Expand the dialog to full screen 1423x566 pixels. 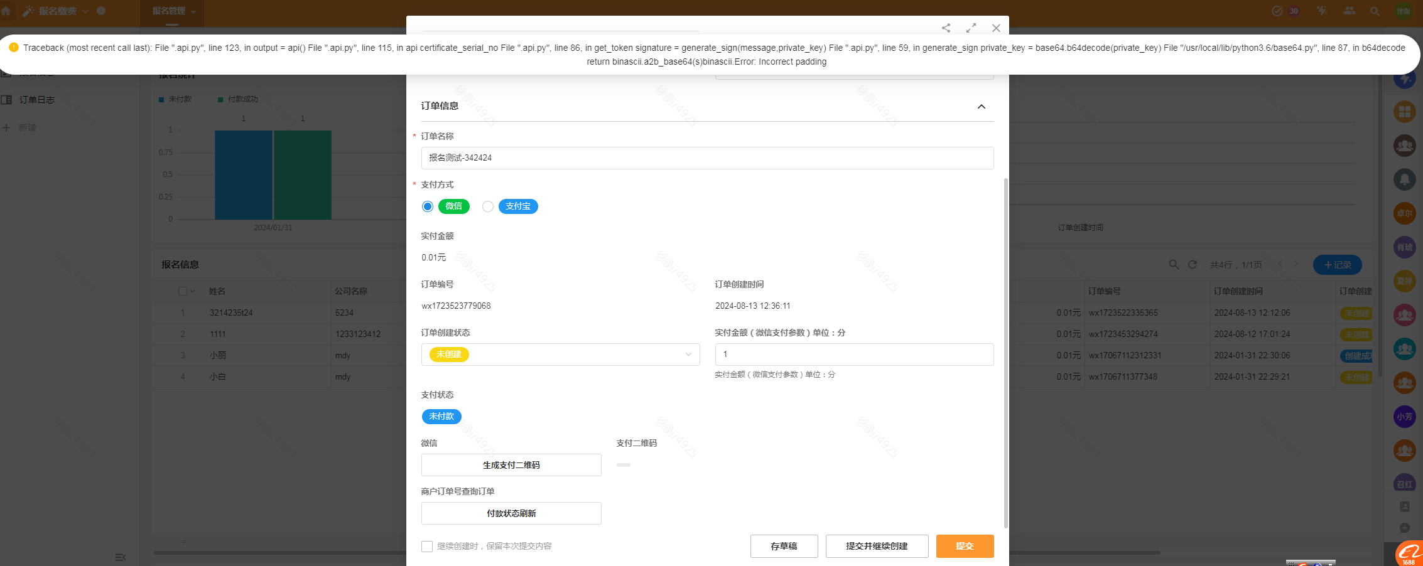(x=971, y=28)
